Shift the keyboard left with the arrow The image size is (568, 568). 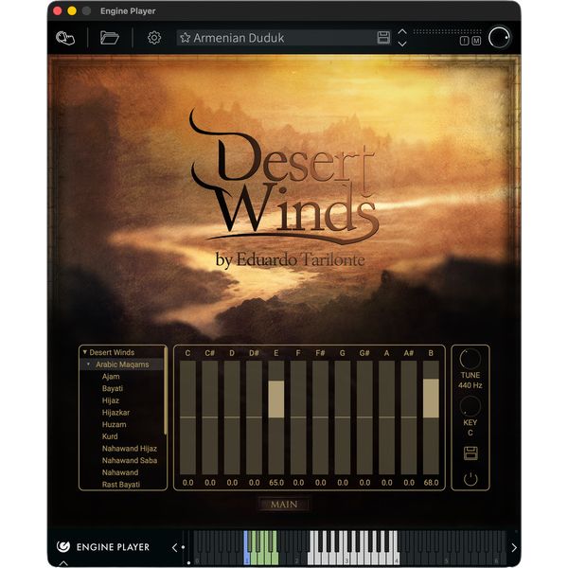174,547
